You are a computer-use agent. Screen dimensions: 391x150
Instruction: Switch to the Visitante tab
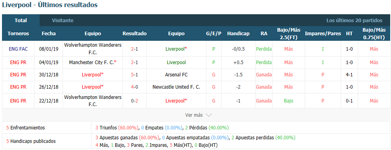point(63,21)
